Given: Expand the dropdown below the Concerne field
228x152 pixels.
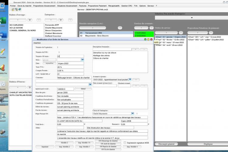Looking at the screenshot, I should point(90,85).
